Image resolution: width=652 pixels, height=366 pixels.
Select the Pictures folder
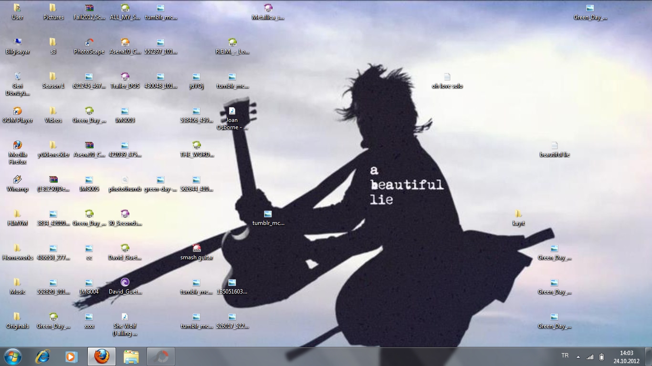coord(53,12)
